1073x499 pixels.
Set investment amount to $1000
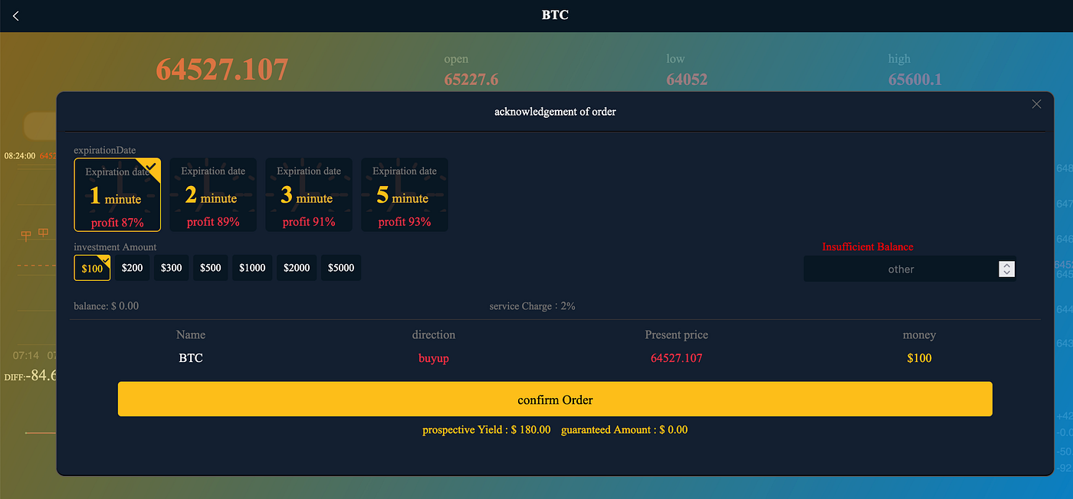pyautogui.click(x=252, y=268)
